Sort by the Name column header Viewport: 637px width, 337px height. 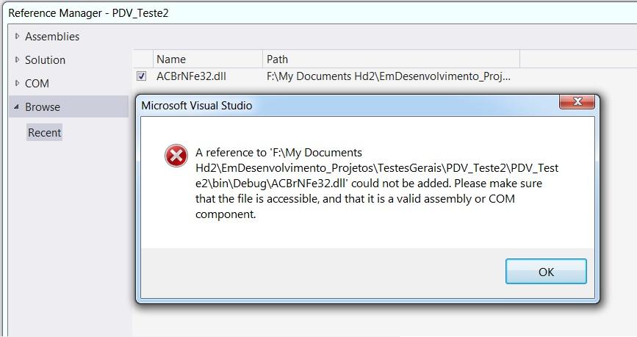(x=208, y=59)
